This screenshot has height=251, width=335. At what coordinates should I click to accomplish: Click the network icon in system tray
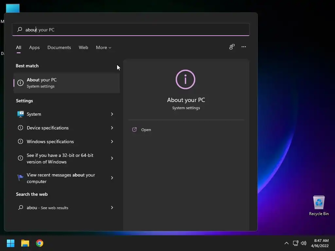pos(295,243)
